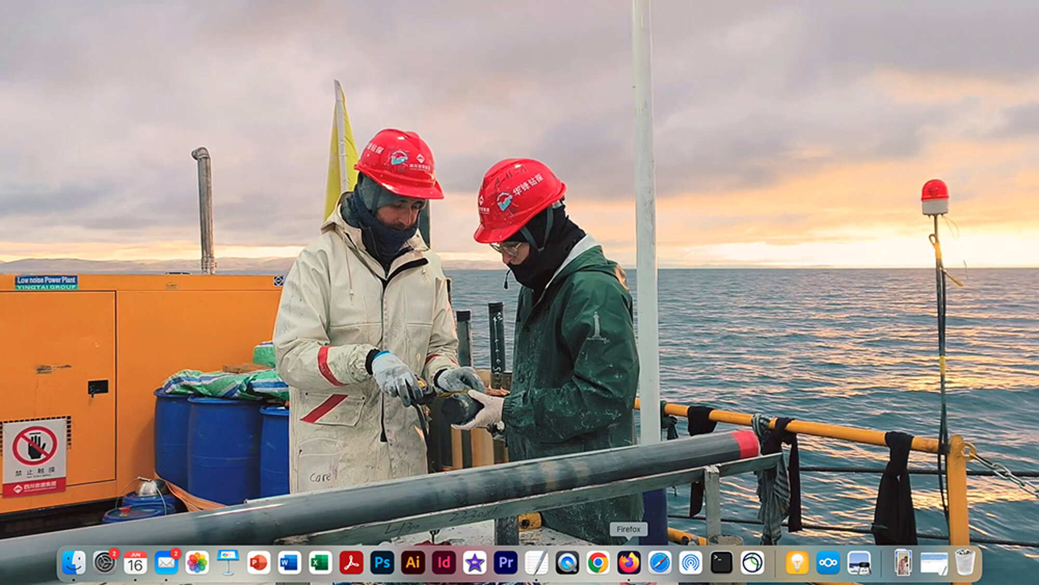This screenshot has height=585, width=1039.
Task: Click the Firefox dock icon
Action: 629,563
